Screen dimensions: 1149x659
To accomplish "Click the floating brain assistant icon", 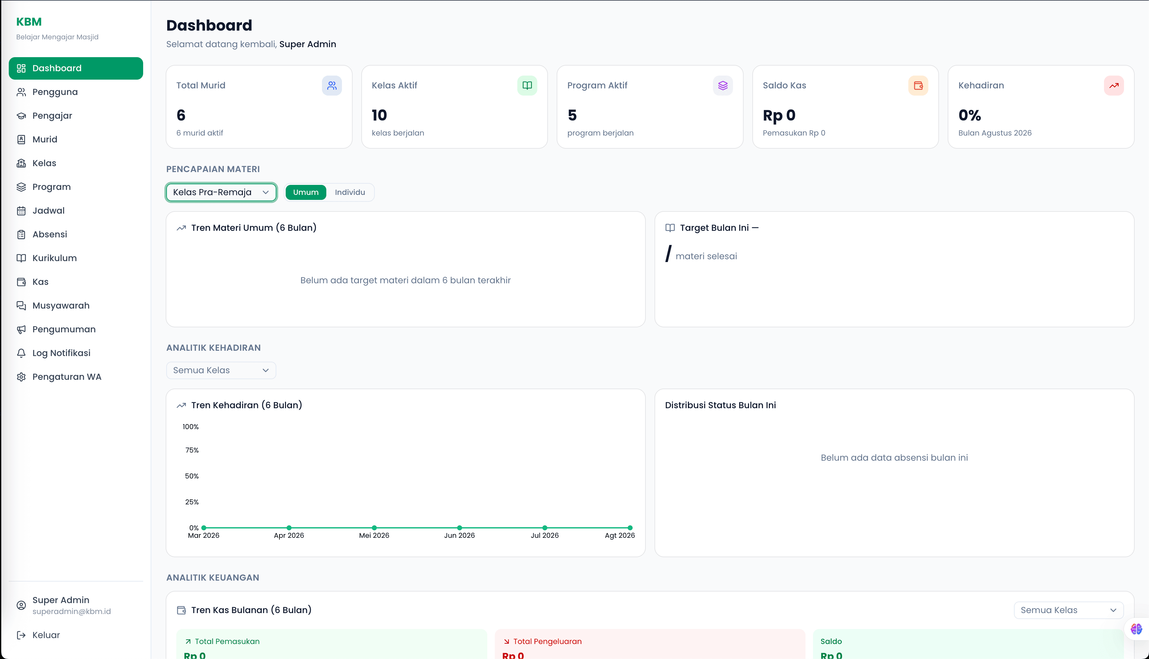I will pyautogui.click(x=1136, y=629).
